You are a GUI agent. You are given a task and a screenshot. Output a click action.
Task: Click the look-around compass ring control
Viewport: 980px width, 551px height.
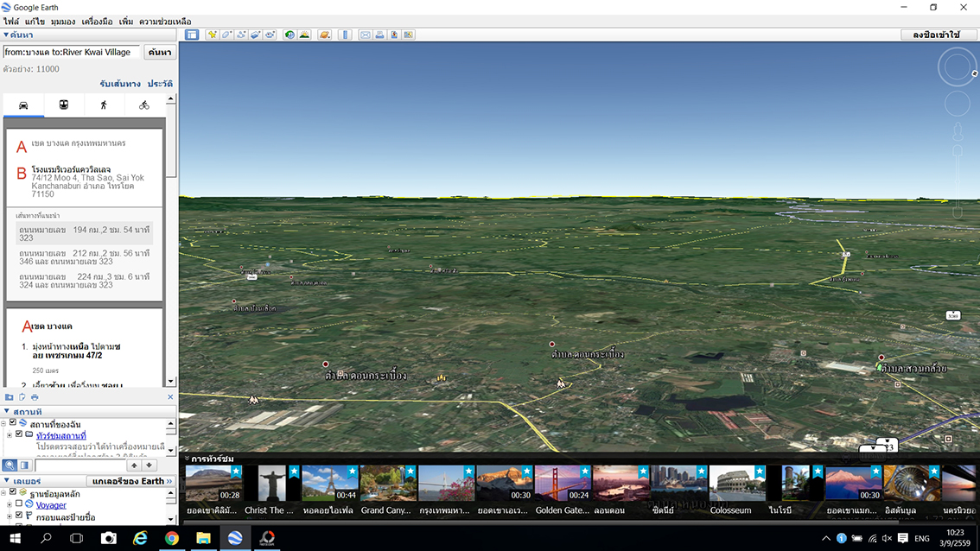pyautogui.click(x=957, y=66)
